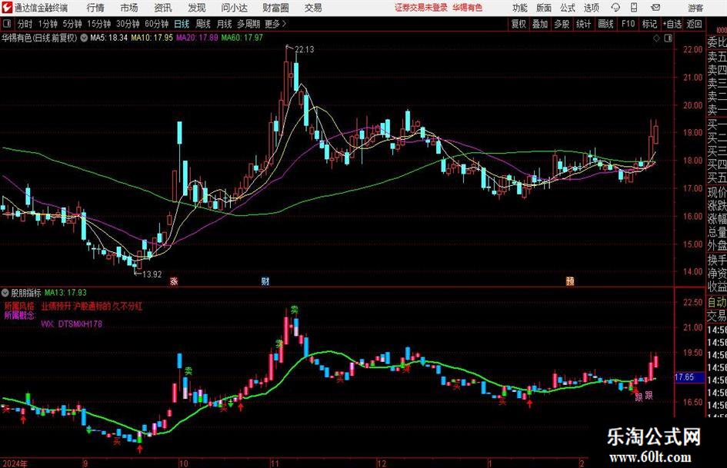Select the MA5: 18.34 label

[x=108, y=38]
